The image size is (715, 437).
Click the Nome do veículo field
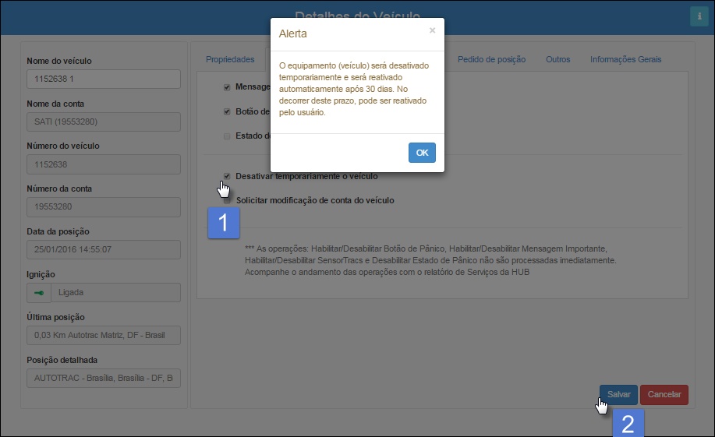point(104,79)
